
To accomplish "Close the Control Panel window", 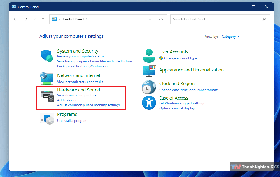I will click(267, 7).
